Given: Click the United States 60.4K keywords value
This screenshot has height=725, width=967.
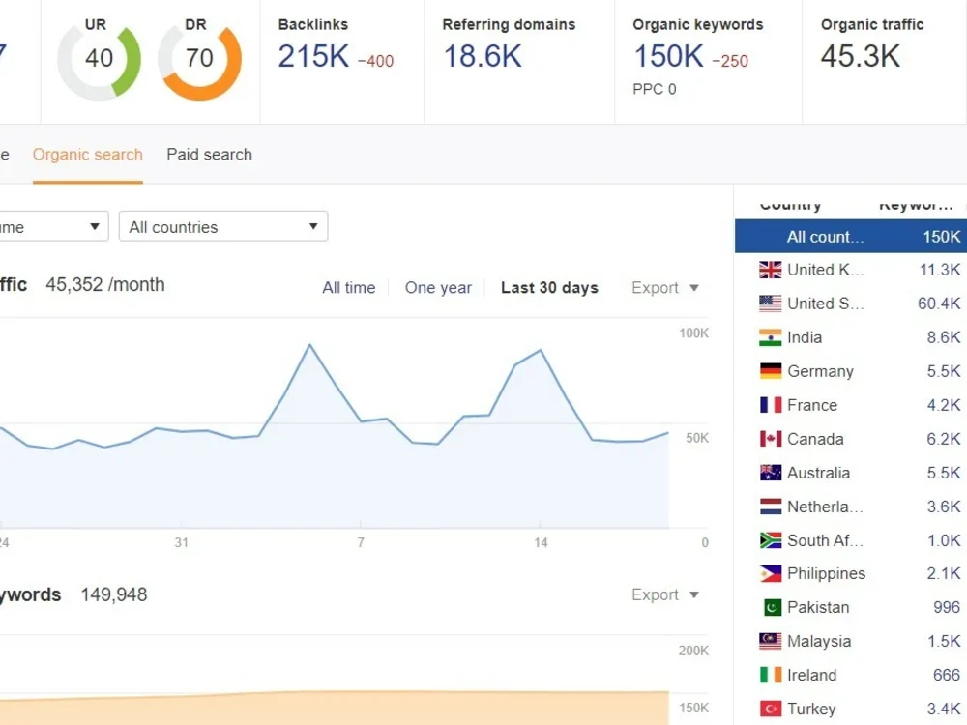Looking at the screenshot, I should click(939, 304).
